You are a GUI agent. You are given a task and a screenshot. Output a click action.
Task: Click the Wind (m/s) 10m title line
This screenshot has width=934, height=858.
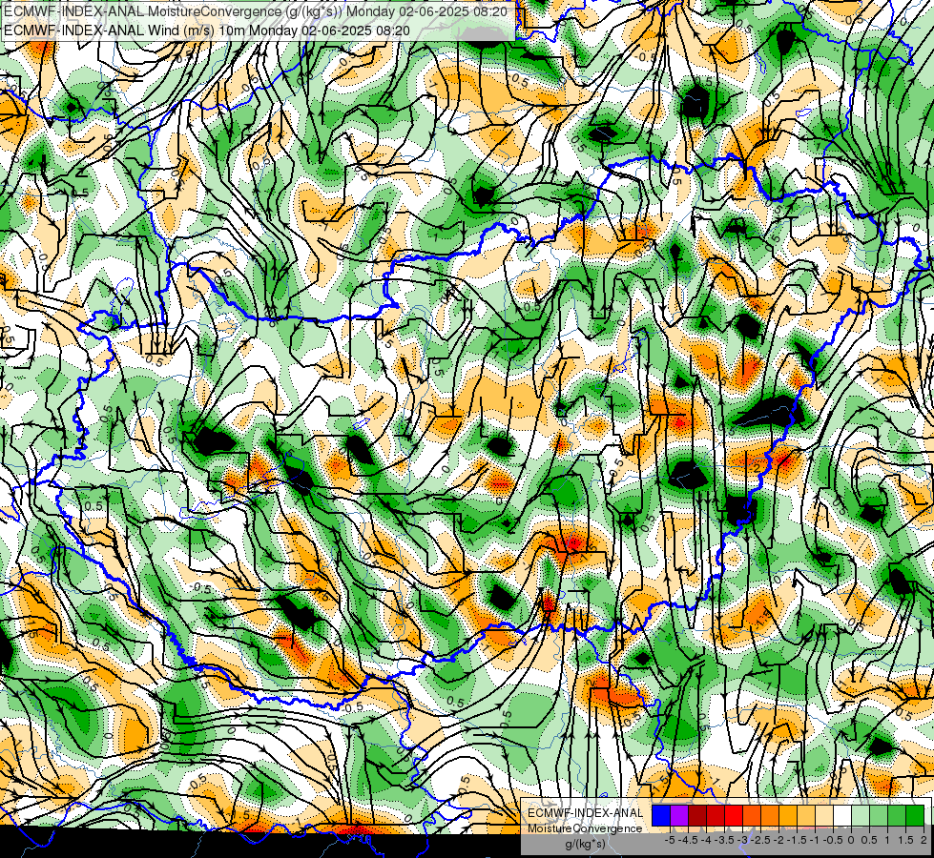(207, 30)
